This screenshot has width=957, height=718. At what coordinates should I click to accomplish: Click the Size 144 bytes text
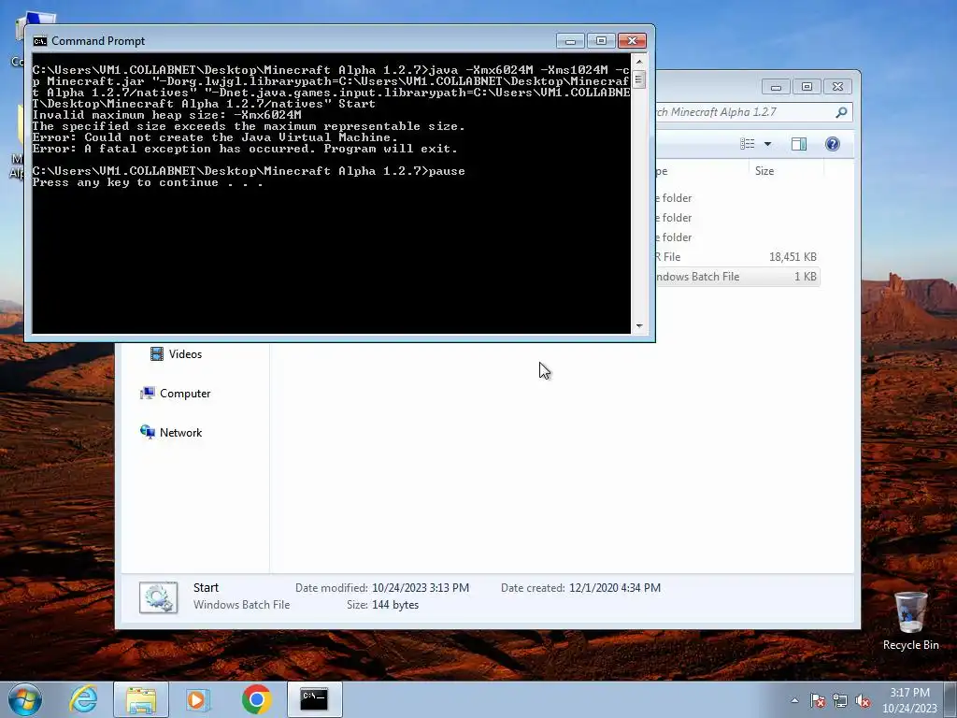(382, 605)
